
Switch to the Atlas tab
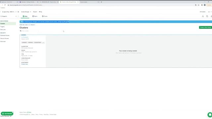[x=25, y=16]
